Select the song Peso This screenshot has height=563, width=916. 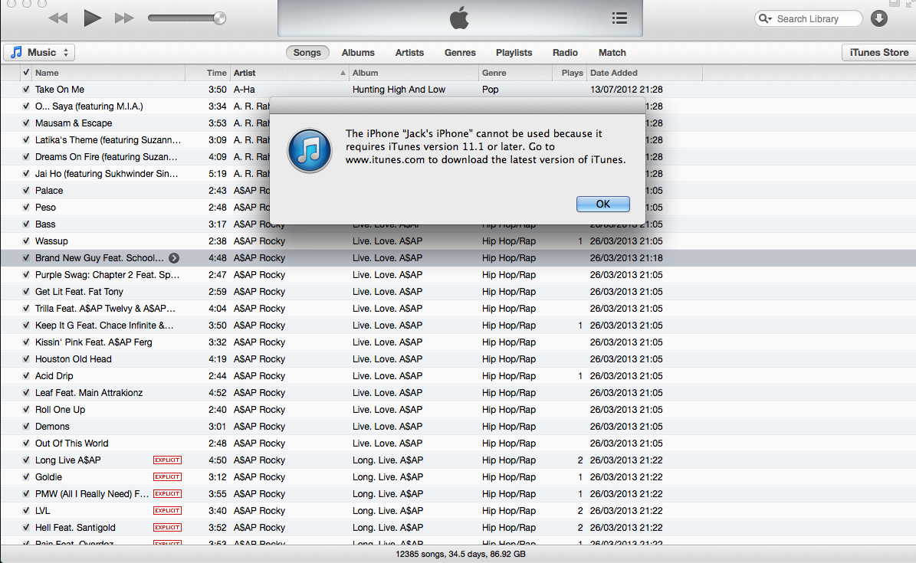click(x=45, y=208)
